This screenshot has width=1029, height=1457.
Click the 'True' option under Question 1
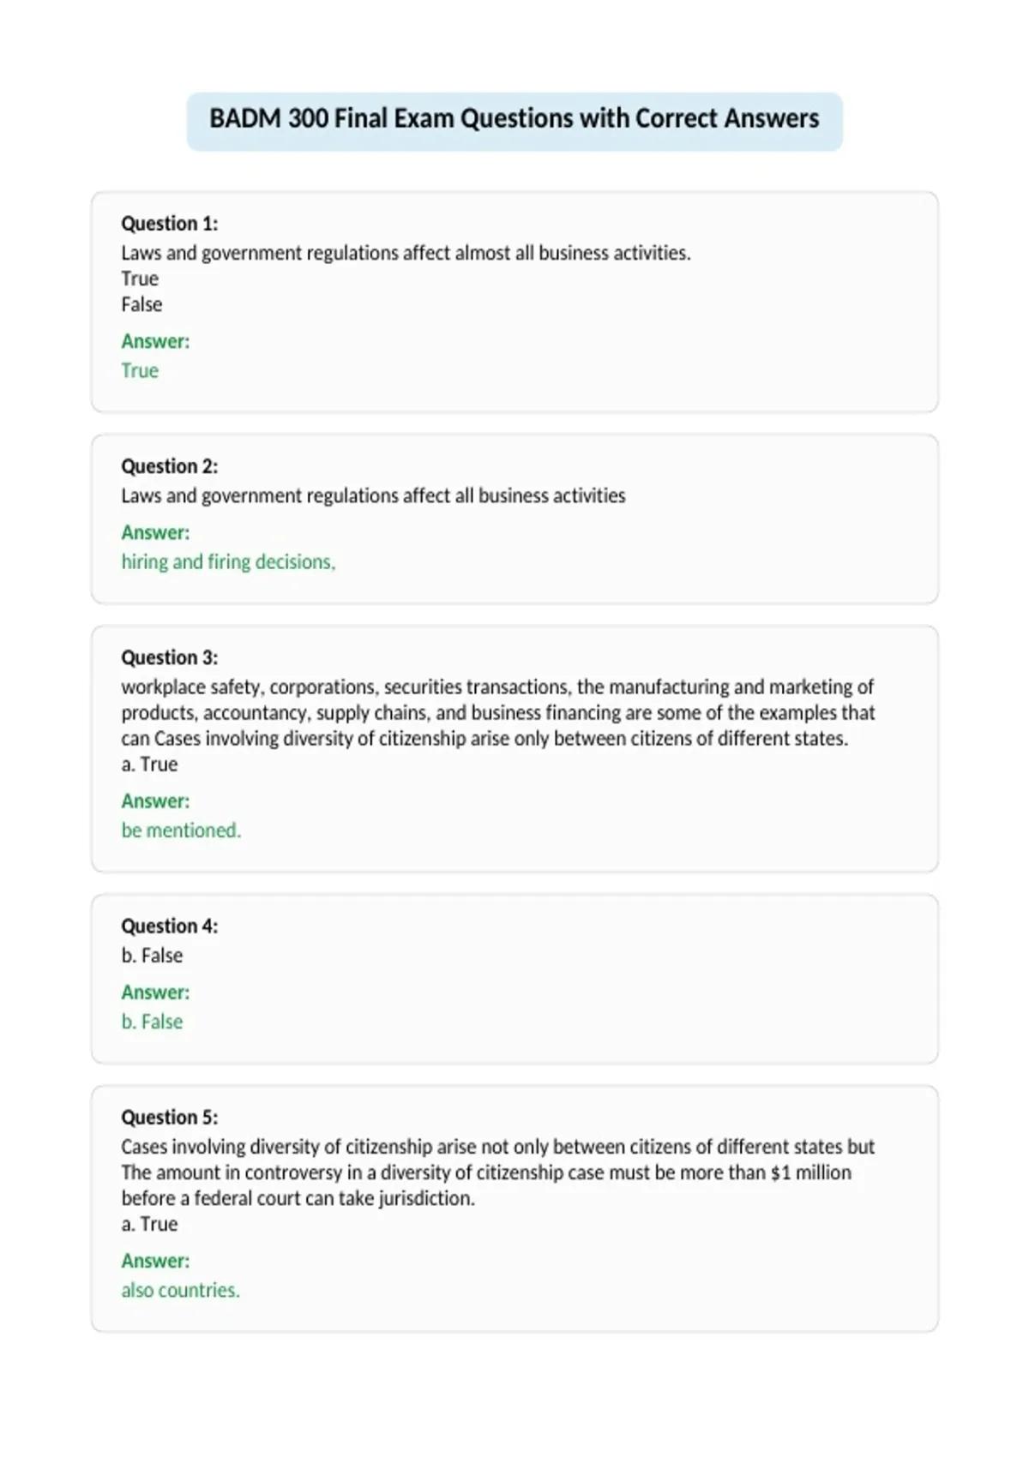(x=140, y=279)
